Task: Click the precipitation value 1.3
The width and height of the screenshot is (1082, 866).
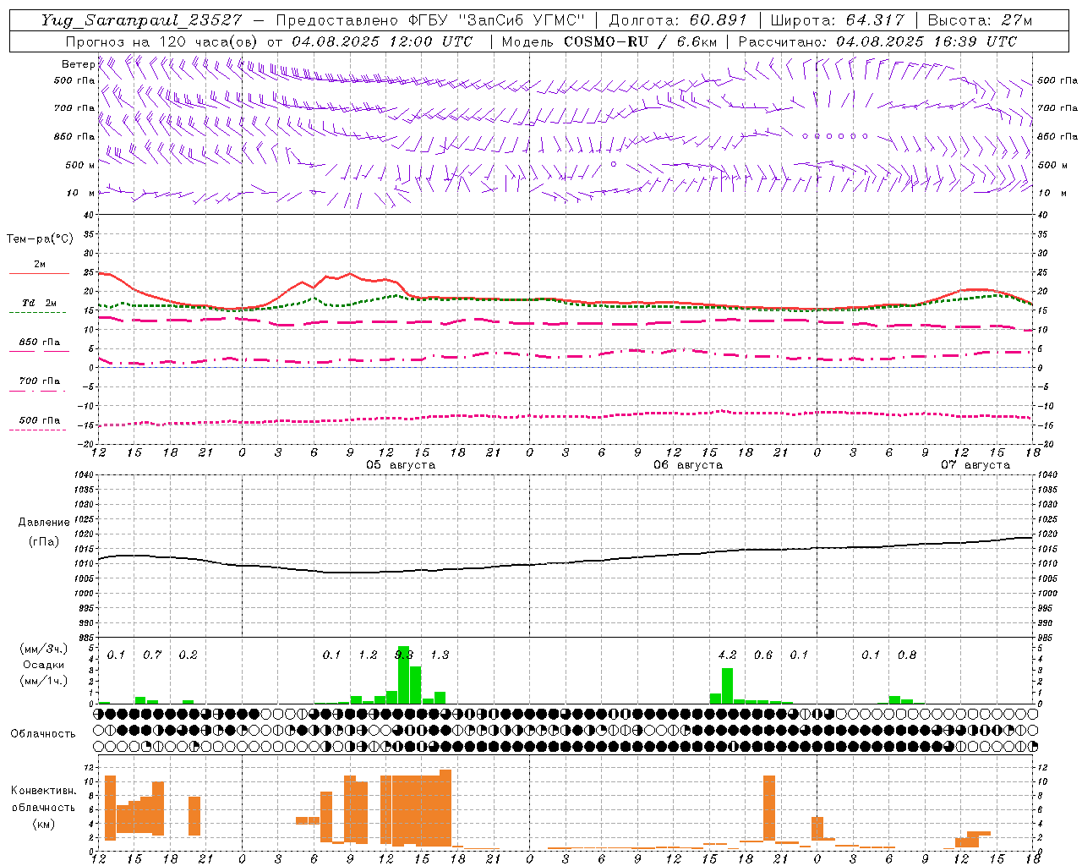Action: (x=440, y=655)
